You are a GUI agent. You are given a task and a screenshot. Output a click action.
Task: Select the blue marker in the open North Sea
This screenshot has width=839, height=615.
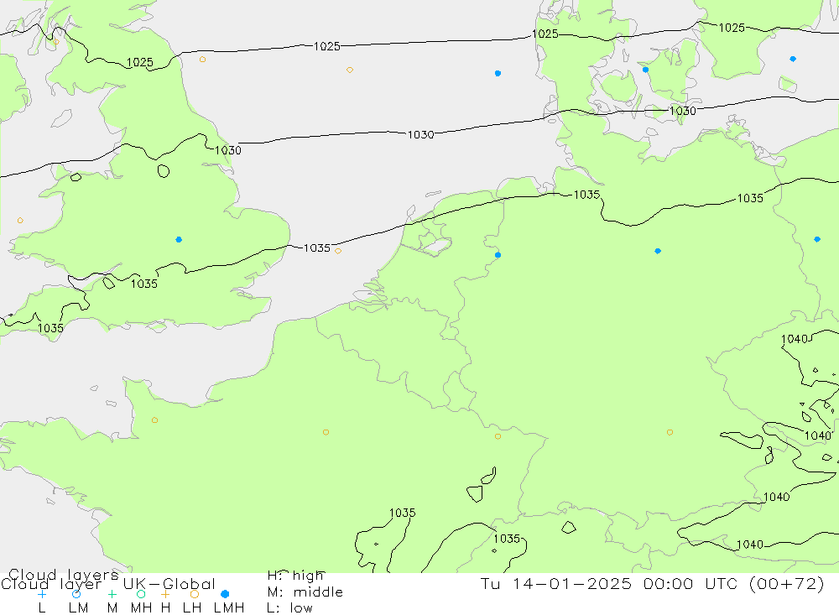498,73
